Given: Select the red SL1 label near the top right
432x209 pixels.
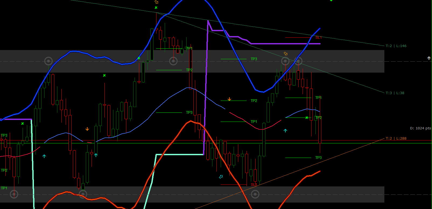Looking at the screenshot, I should [x=318, y=37].
